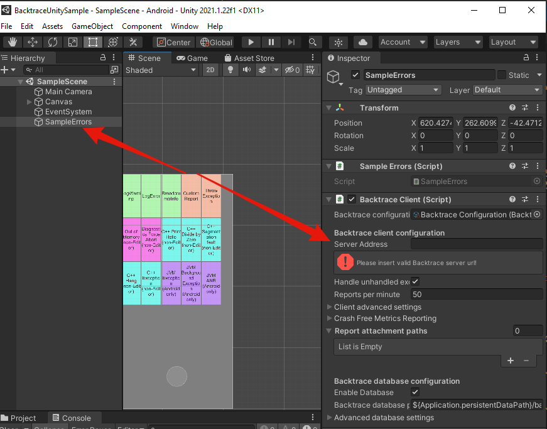Toggle 2D scene view mode
This screenshot has width=547, height=429.
[210, 70]
